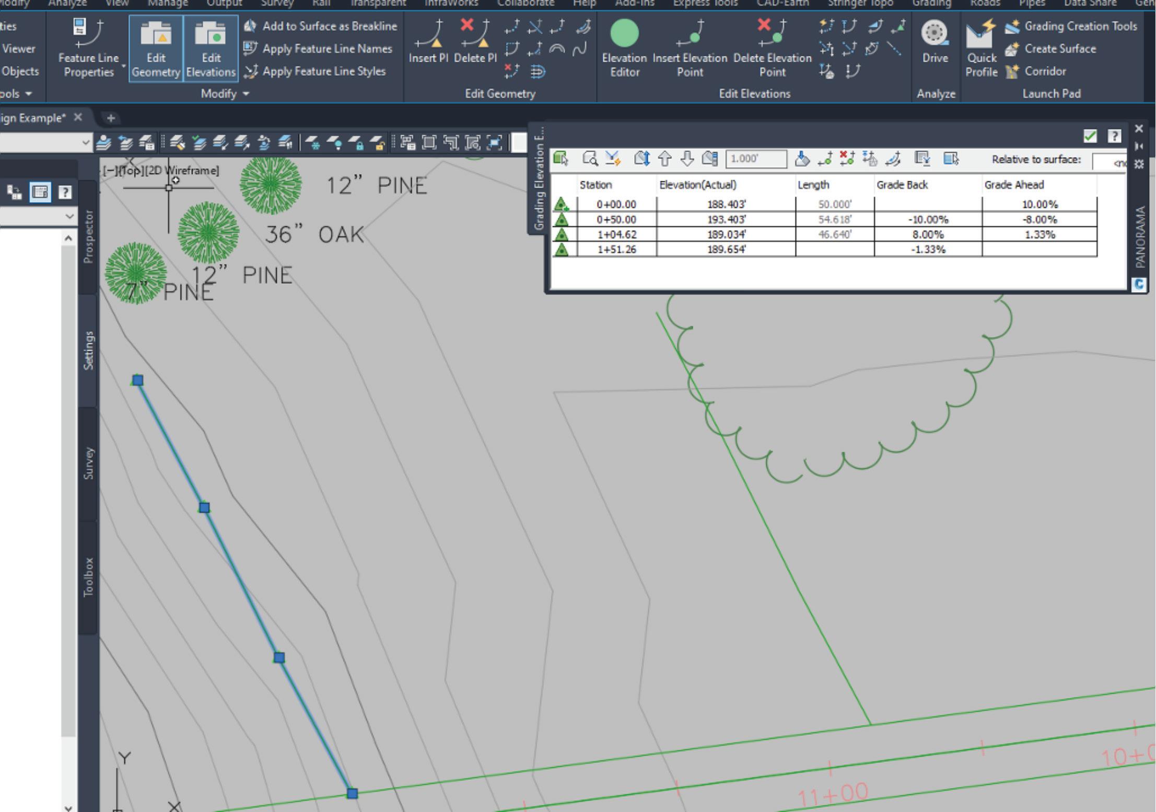The image size is (1156, 812).
Task: Select the Weed vertices icon
Action: (x=512, y=71)
